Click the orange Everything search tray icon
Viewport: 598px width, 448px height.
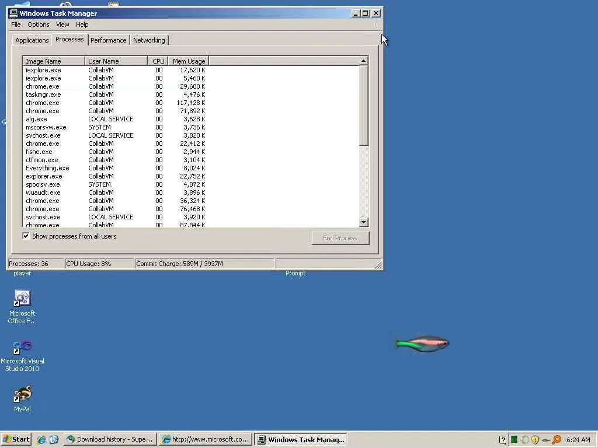coord(557,440)
